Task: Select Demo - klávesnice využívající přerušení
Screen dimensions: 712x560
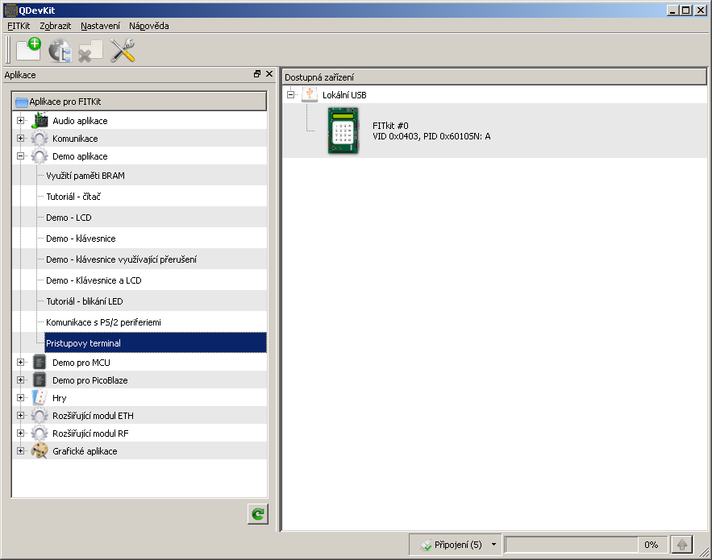Action: 121,259
